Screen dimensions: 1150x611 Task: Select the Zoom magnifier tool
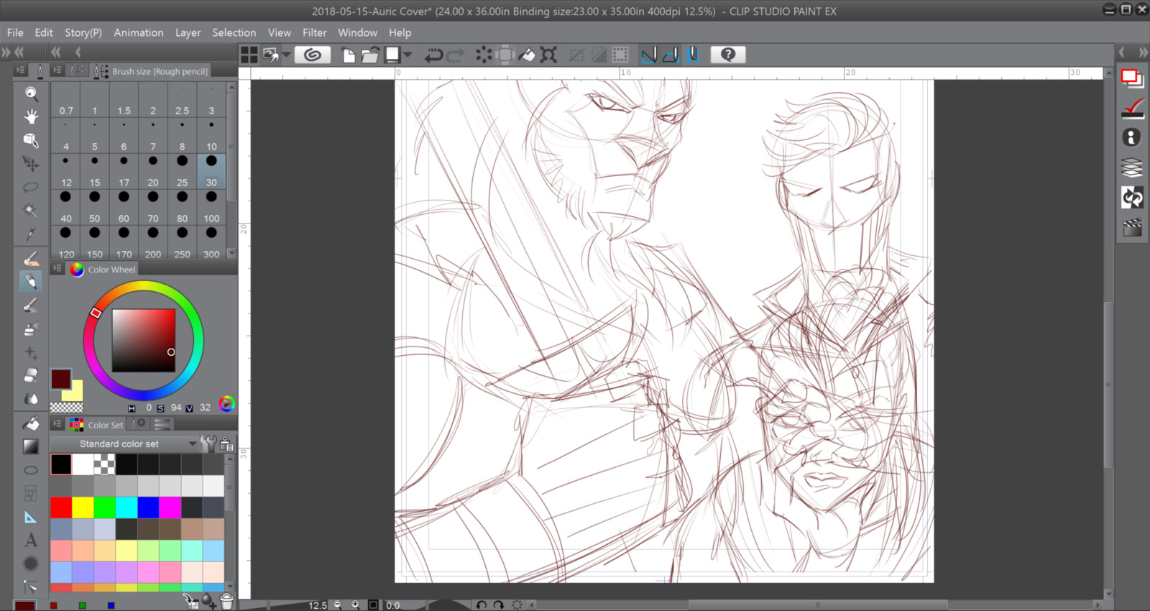point(31,93)
